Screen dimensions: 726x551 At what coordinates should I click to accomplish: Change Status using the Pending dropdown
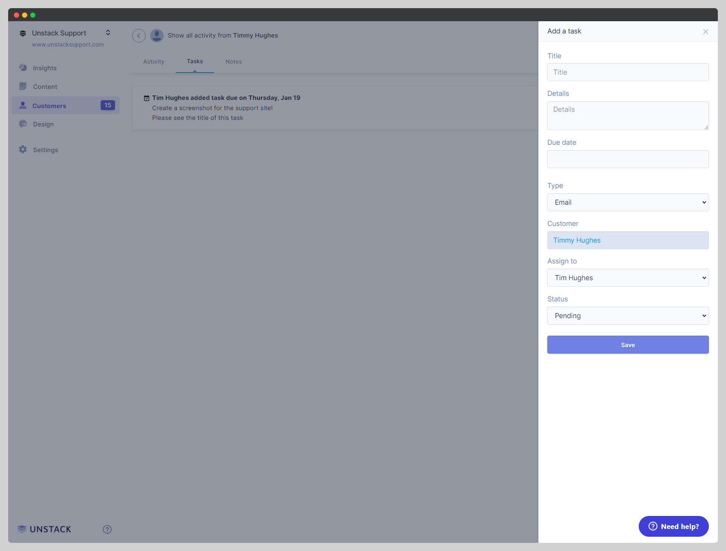627,316
